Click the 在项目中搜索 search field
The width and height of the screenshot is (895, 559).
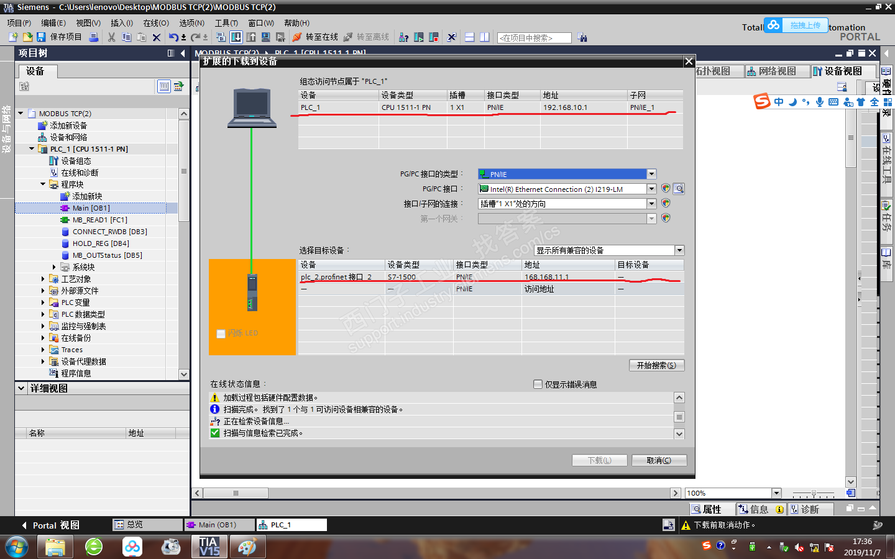point(535,38)
